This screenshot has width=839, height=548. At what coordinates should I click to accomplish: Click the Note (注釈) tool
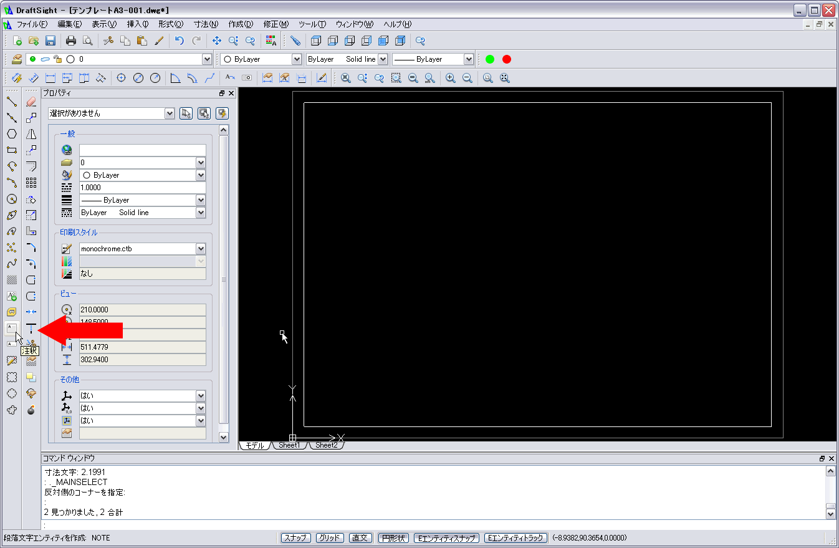(x=11, y=328)
